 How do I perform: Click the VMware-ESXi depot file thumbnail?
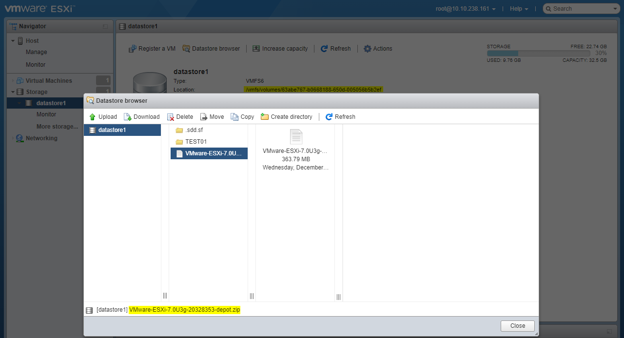point(296,137)
